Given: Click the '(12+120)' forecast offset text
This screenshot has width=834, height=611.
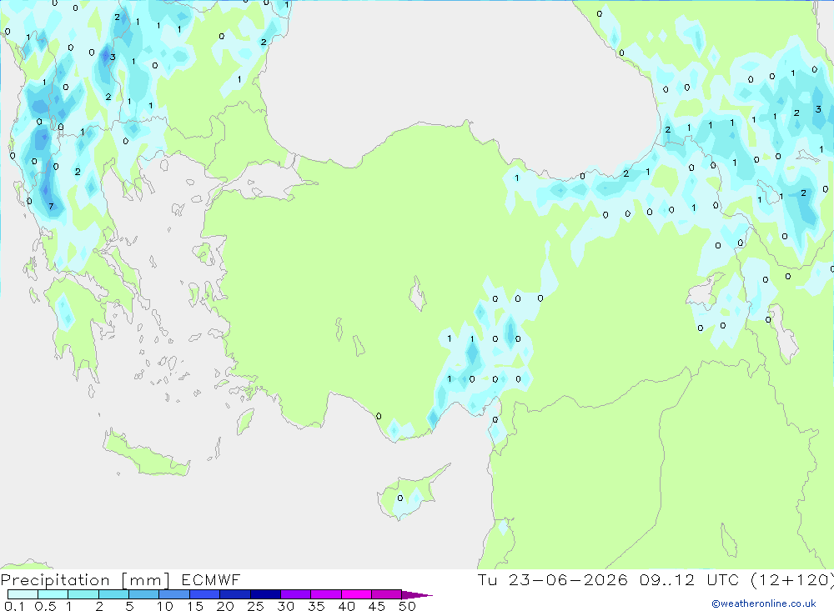Looking at the screenshot, I should click(x=792, y=579).
